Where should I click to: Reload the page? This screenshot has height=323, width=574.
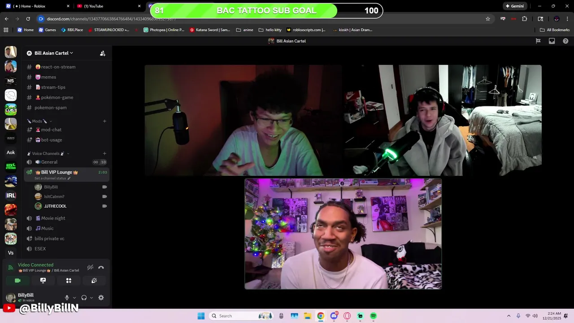pos(28,19)
